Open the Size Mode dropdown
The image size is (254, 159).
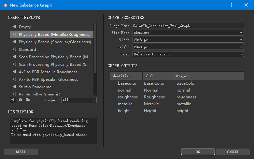click(188, 33)
